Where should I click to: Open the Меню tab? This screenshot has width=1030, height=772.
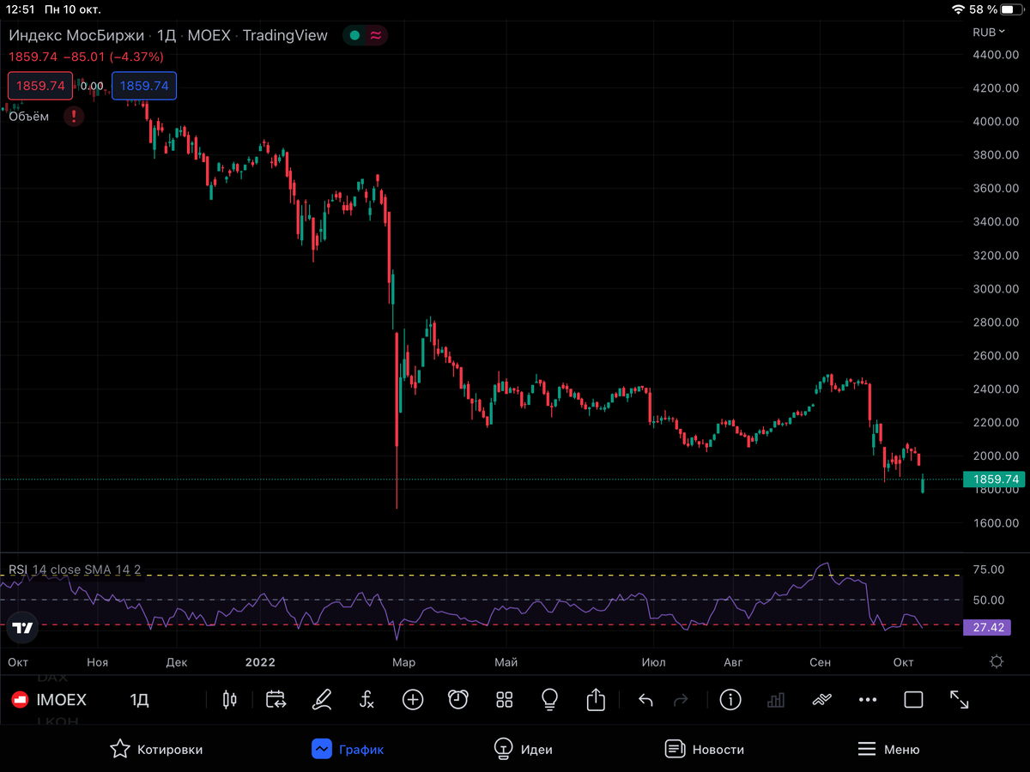[x=888, y=749]
